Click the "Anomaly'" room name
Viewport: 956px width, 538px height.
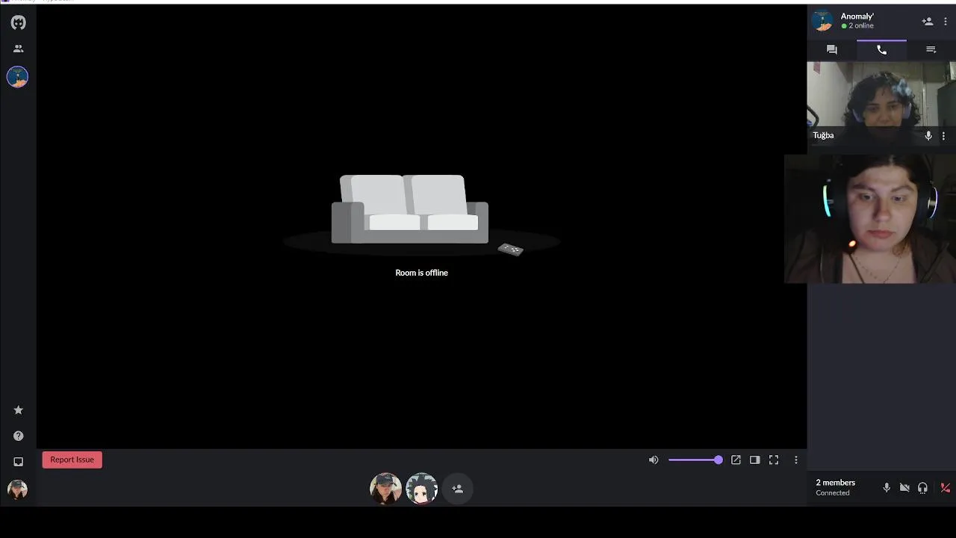[x=857, y=16]
